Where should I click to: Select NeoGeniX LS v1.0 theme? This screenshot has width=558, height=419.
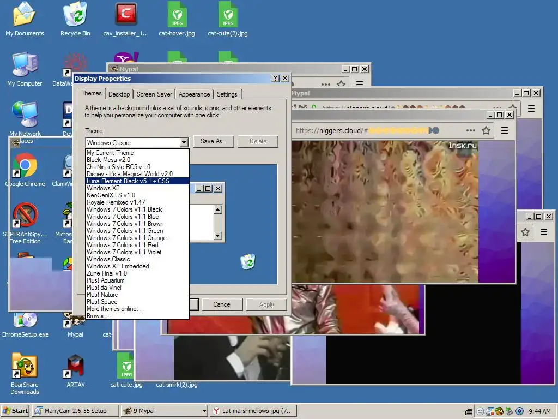point(137,195)
